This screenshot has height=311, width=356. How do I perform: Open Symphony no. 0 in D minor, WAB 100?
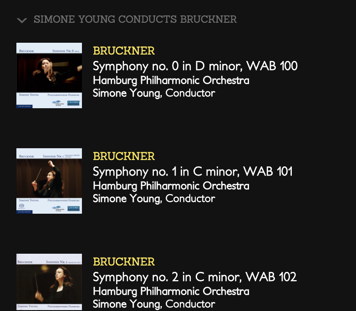tap(195, 66)
